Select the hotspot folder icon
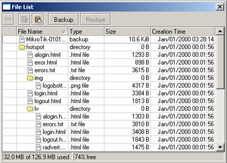The image size is (227, 163). tap(22, 47)
